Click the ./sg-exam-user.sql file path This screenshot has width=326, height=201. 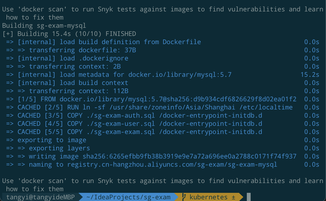tap(121, 124)
